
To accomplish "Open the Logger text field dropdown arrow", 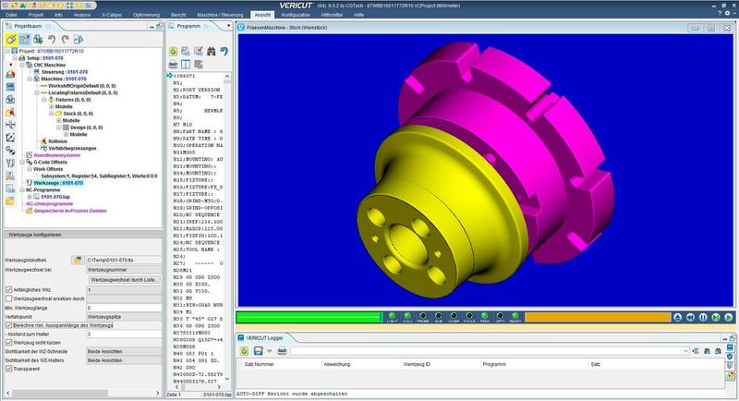I will 685,351.
